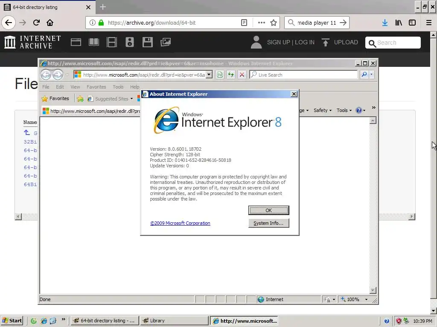Toggle IE Compatibility View icon

pyautogui.click(x=220, y=75)
